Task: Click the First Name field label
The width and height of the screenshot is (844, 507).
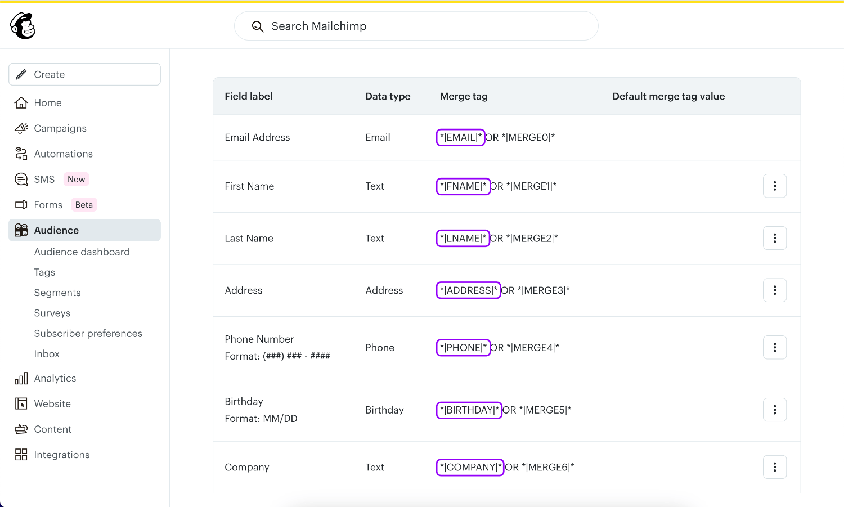Action: pyautogui.click(x=249, y=186)
